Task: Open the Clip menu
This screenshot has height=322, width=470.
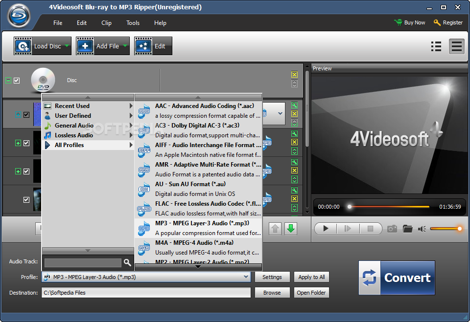Action: coord(106,23)
